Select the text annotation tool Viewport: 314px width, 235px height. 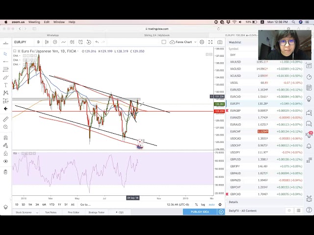coord(5,85)
